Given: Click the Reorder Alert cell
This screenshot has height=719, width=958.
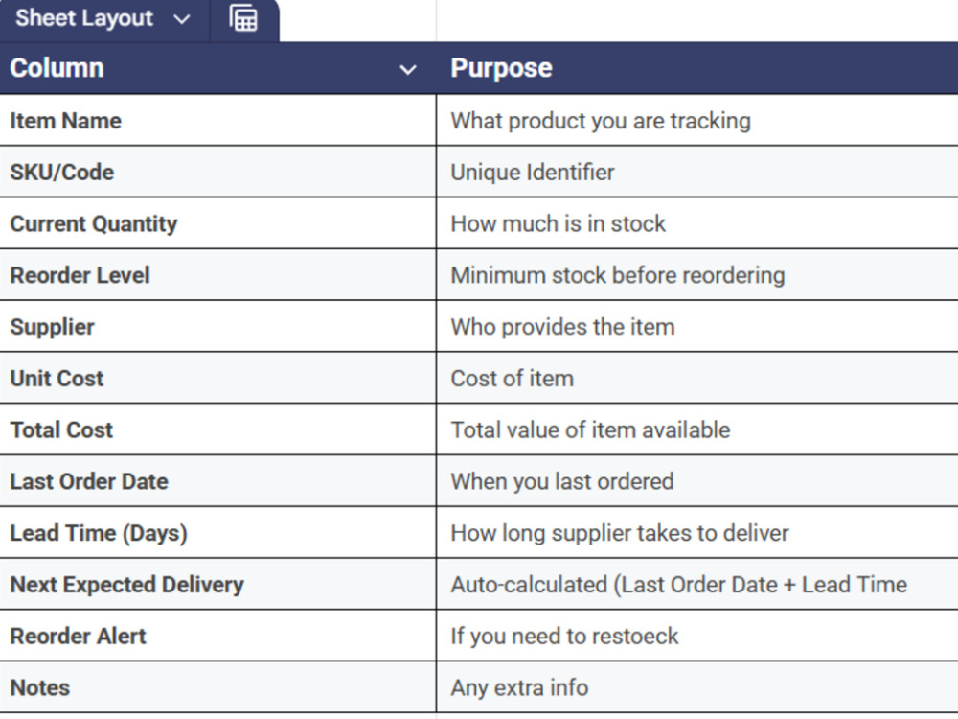Looking at the screenshot, I should 218,636.
